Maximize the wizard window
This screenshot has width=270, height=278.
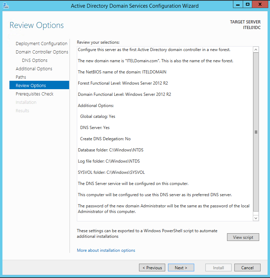(248, 4)
